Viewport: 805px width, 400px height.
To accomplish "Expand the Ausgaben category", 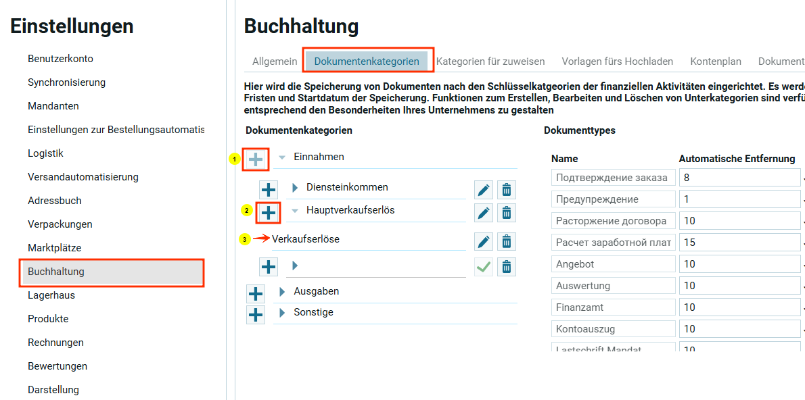I will coord(282,292).
